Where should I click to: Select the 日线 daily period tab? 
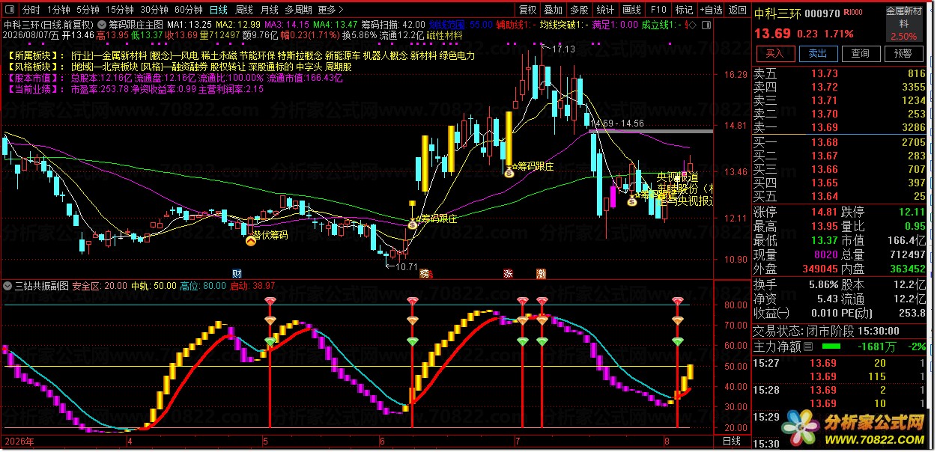218,10
